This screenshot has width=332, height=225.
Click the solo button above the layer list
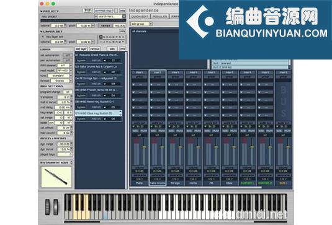coord(112,49)
